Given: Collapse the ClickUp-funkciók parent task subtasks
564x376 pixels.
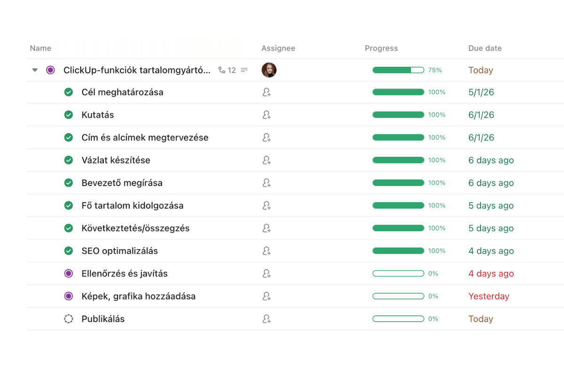Looking at the screenshot, I should click(x=35, y=70).
